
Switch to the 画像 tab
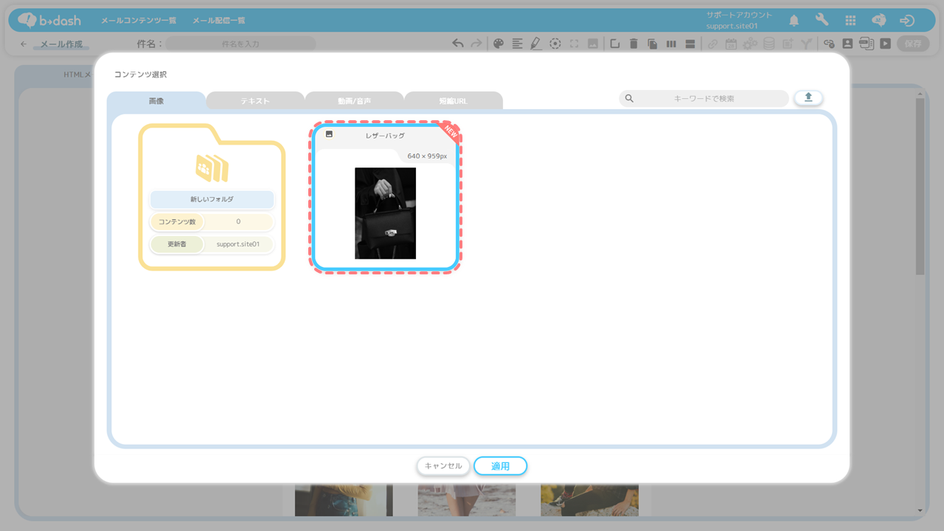click(x=156, y=100)
